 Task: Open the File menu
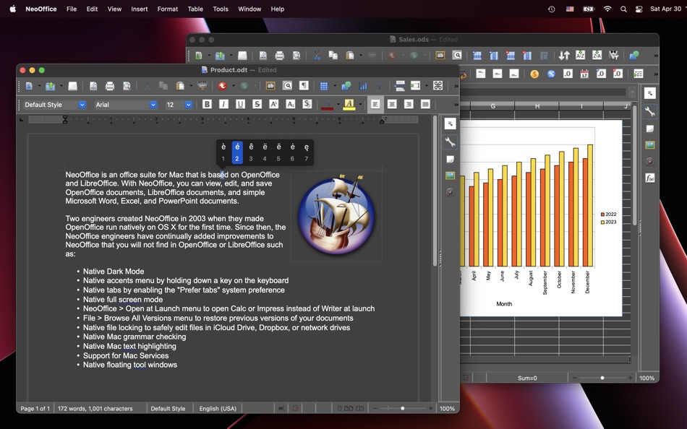pos(72,9)
